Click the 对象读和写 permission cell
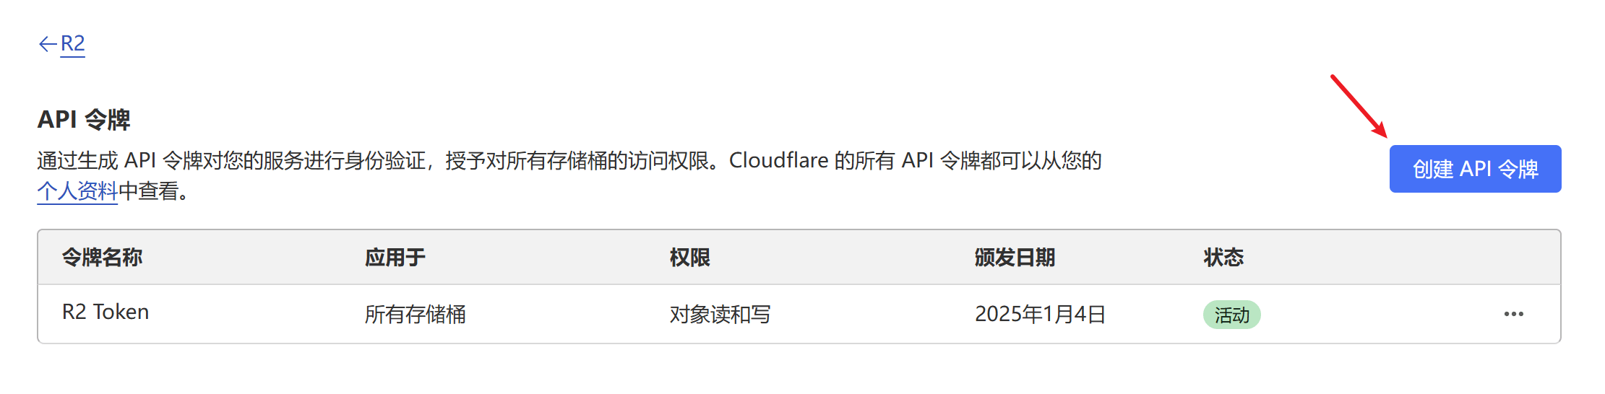 click(x=720, y=315)
